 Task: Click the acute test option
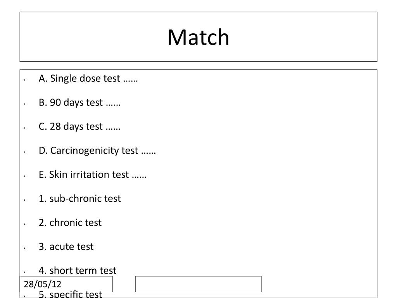[66, 246]
